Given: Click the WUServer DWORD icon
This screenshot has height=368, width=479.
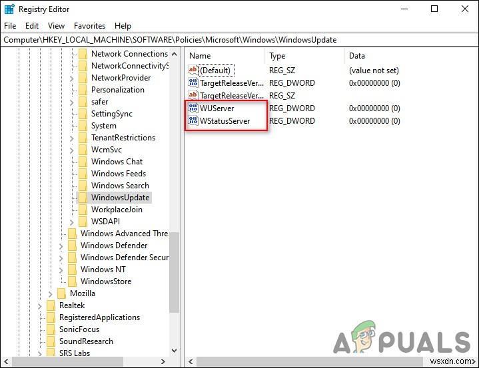Looking at the screenshot, I should point(193,108).
